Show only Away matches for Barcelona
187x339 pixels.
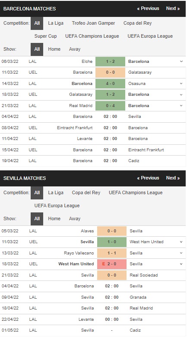75,49
